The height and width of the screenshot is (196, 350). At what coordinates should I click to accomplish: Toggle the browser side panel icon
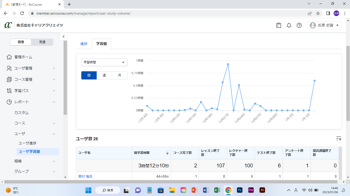point(328,13)
